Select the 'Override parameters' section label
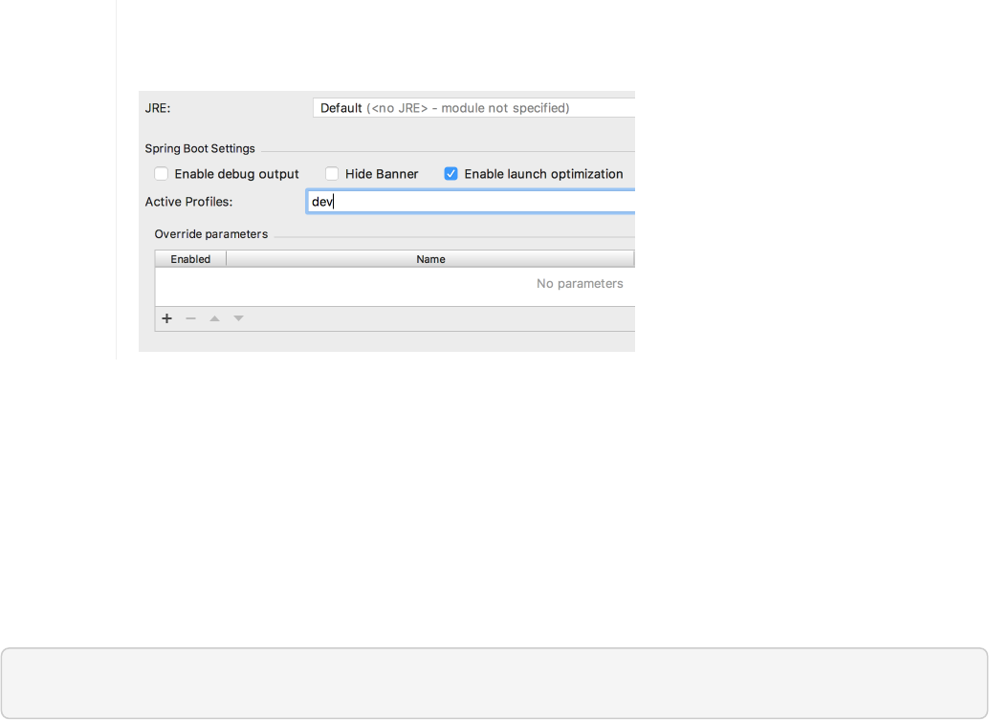 (211, 234)
